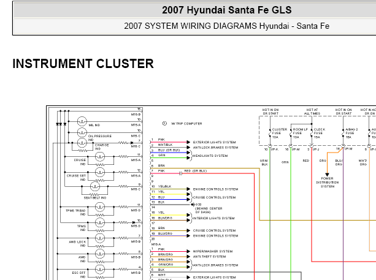Click the '2007 Hyundai Santa Fe GLS' title

click(x=226, y=10)
